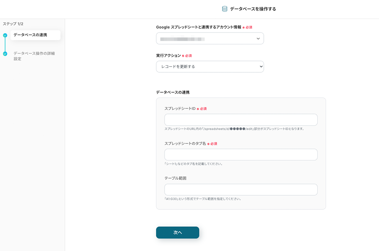Go to データベース操作の詳細設定 step
The height and width of the screenshot is (251, 379).
34,56
